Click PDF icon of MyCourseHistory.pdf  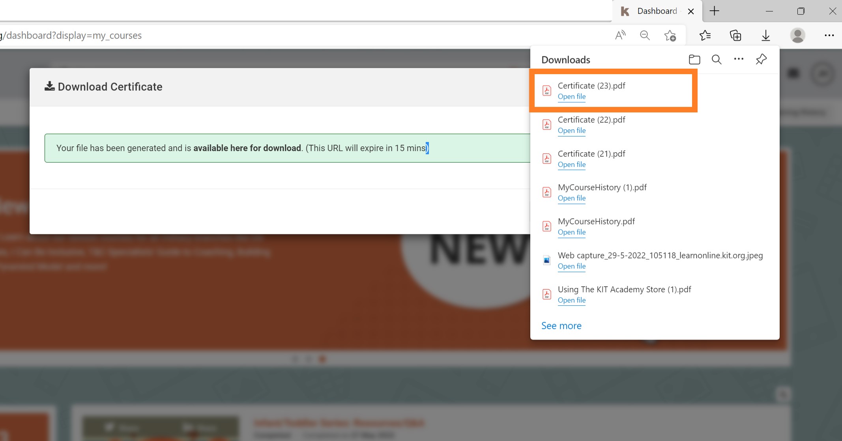(x=547, y=226)
